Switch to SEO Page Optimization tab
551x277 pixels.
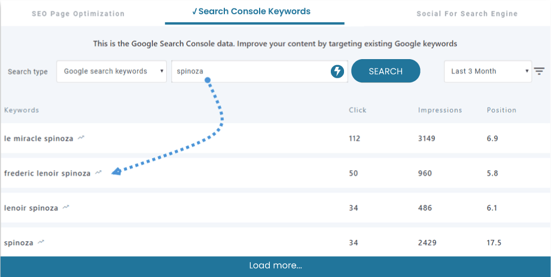point(78,14)
